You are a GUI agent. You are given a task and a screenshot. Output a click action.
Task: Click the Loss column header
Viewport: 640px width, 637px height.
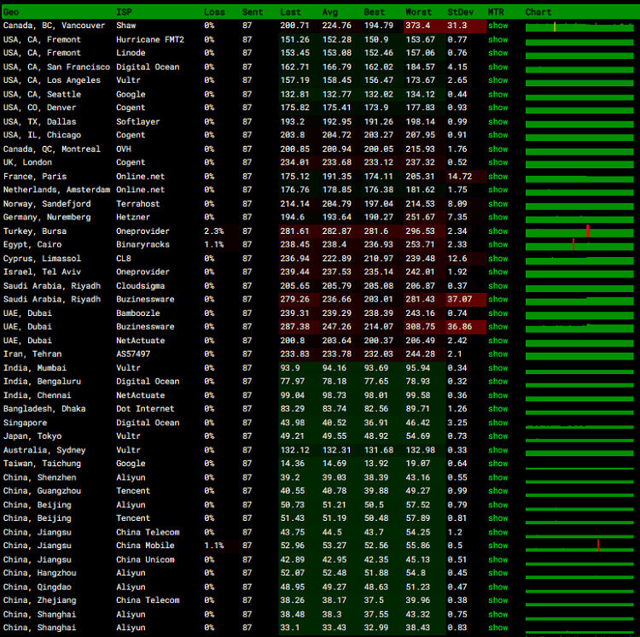(x=214, y=12)
